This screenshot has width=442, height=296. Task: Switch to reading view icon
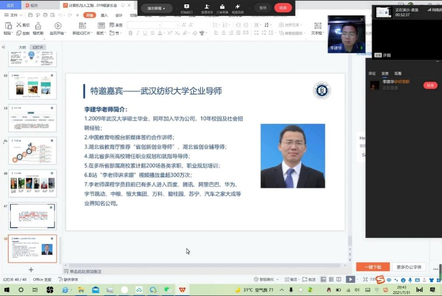click(339, 279)
